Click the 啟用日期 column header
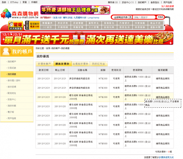183x159 pixels. [44, 70]
